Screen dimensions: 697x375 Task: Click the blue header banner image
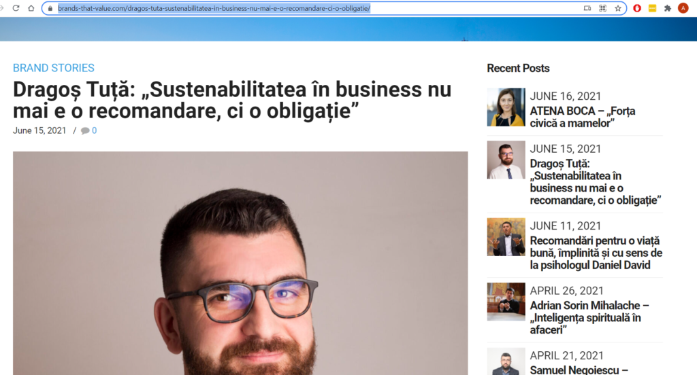[348, 29]
